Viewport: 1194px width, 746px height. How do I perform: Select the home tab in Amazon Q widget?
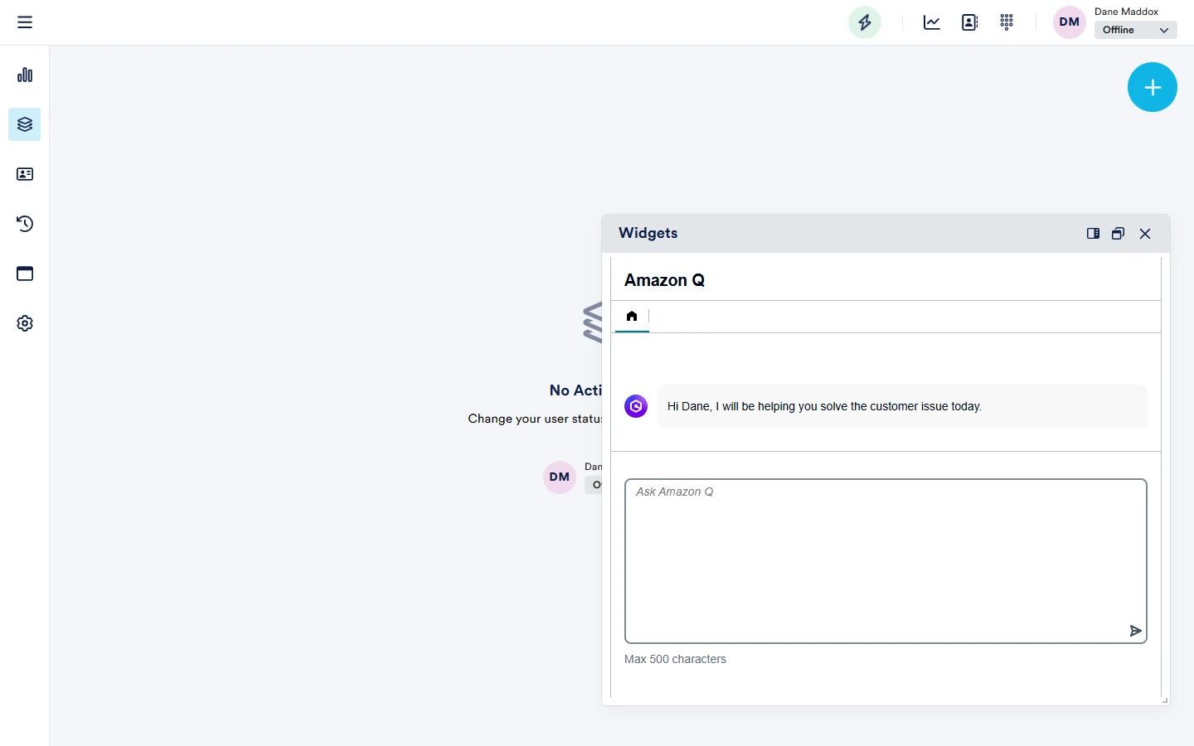pyautogui.click(x=632, y=317)
